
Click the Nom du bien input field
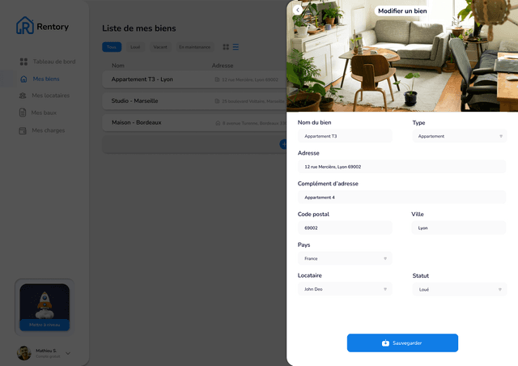pos(344,137)
